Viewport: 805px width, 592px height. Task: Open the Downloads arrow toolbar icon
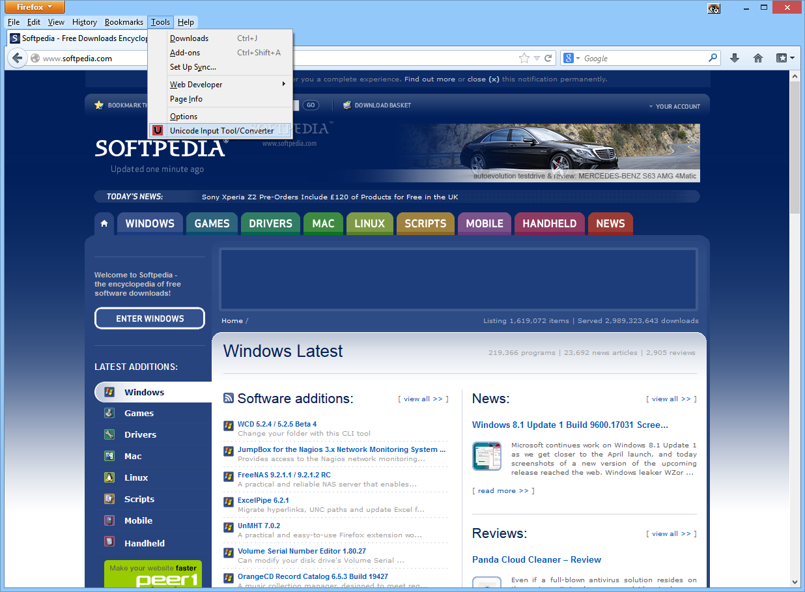pyautogui.click(x=735, y=58)
